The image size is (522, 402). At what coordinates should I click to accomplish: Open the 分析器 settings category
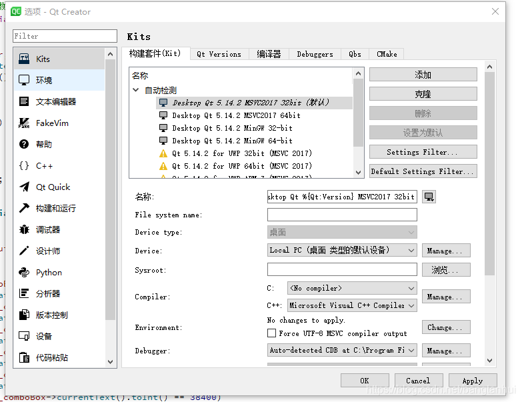coord(59,293)
